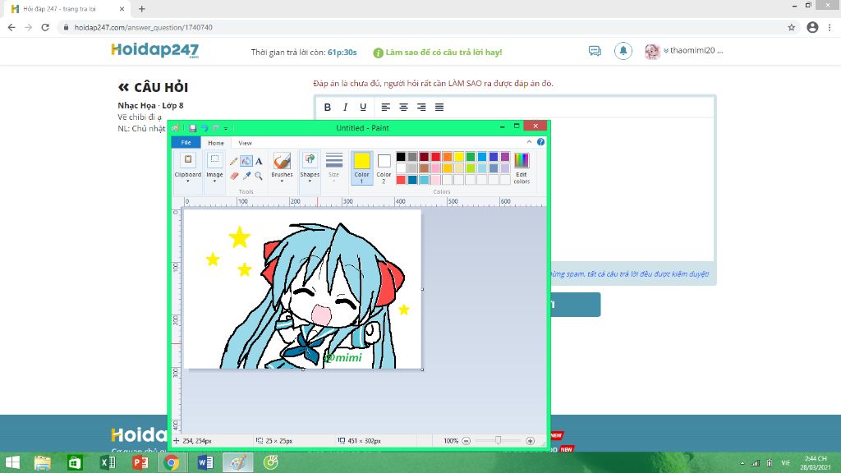Click the Chrome profile account icon
Screen dimensions: 841x473
point(812,27)
